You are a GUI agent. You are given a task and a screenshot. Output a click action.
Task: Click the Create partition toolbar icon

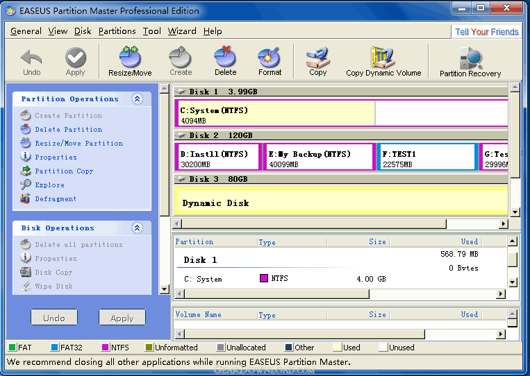[x=181, y=57]
